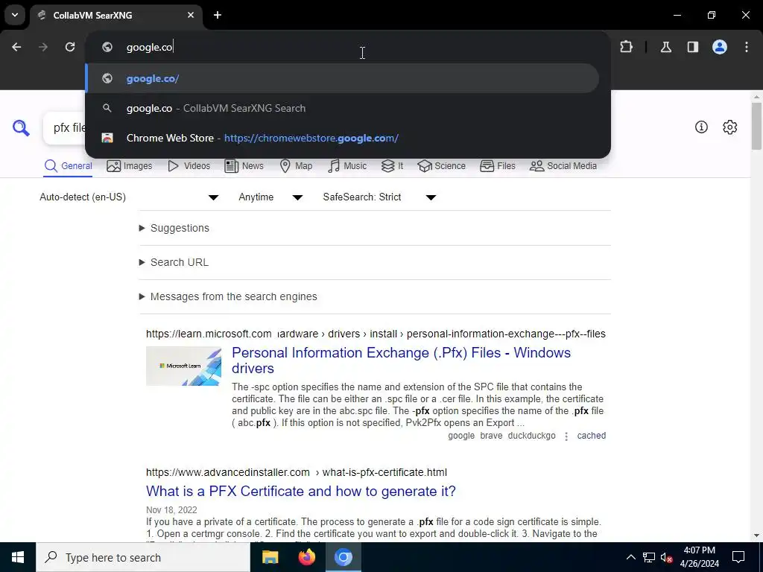The image size is (763, 572).
Task: Click the advancedinstaller.com result URL
Action: (x=297, y=472)
